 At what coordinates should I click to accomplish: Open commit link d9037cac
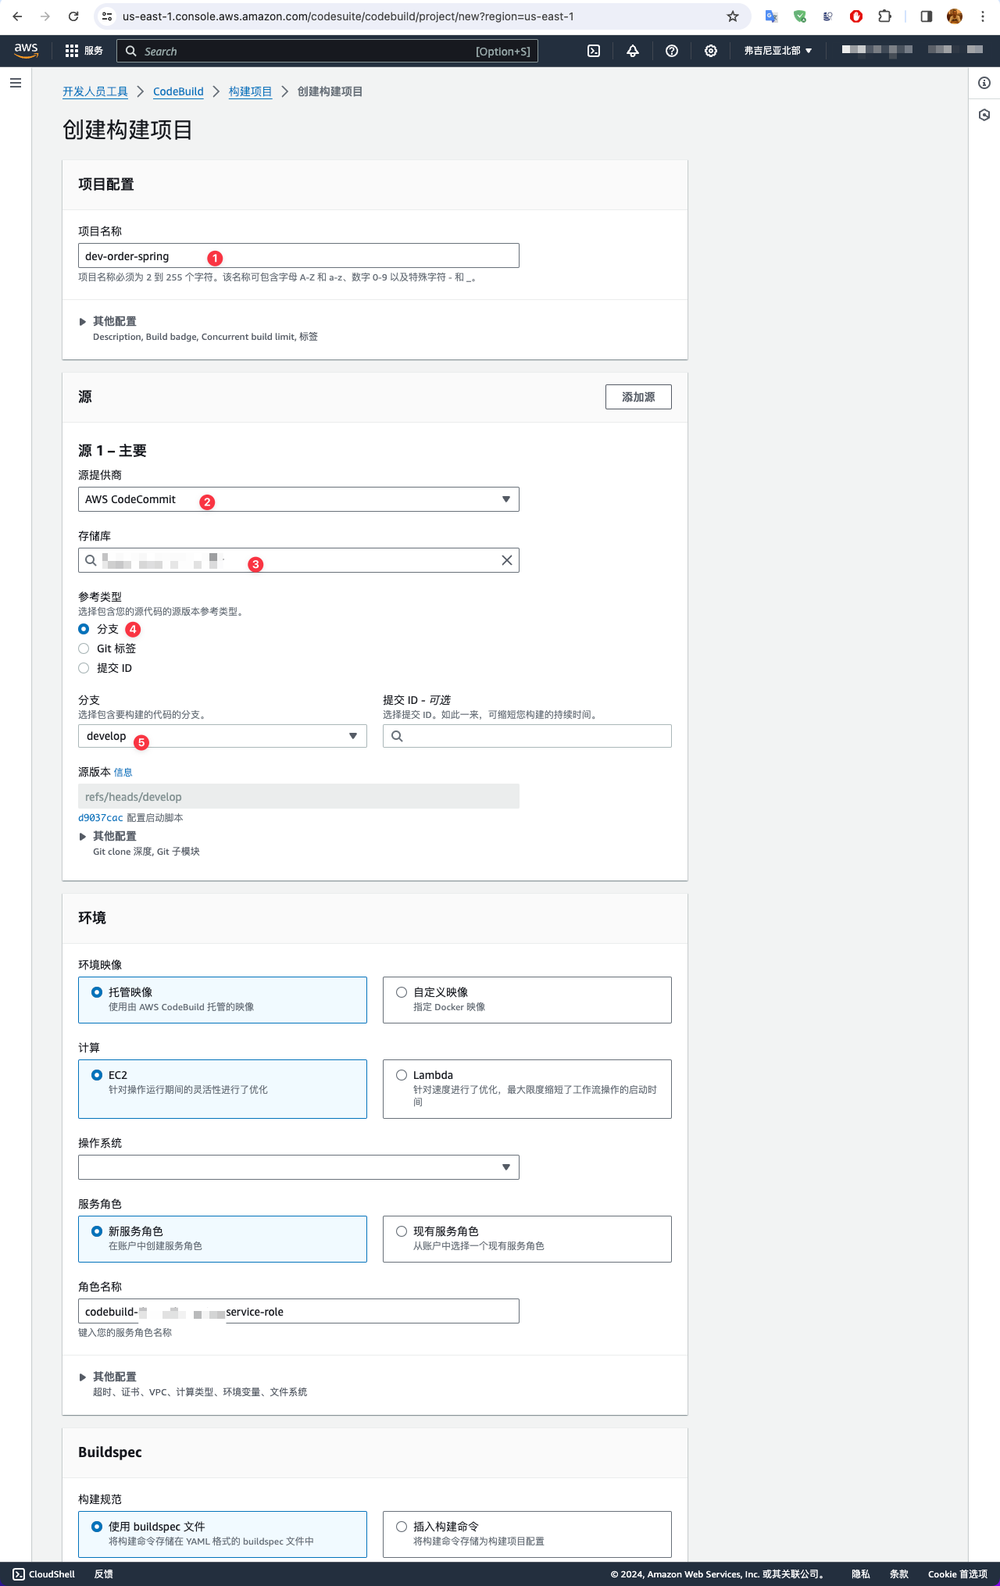tap(101, 818)
